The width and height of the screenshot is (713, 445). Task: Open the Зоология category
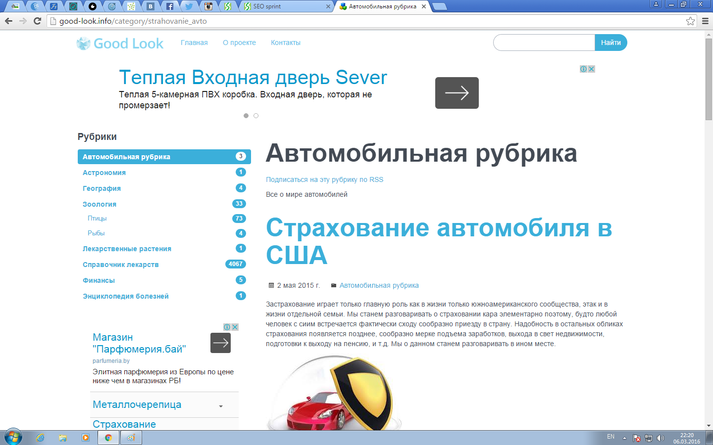coord(100,204)
